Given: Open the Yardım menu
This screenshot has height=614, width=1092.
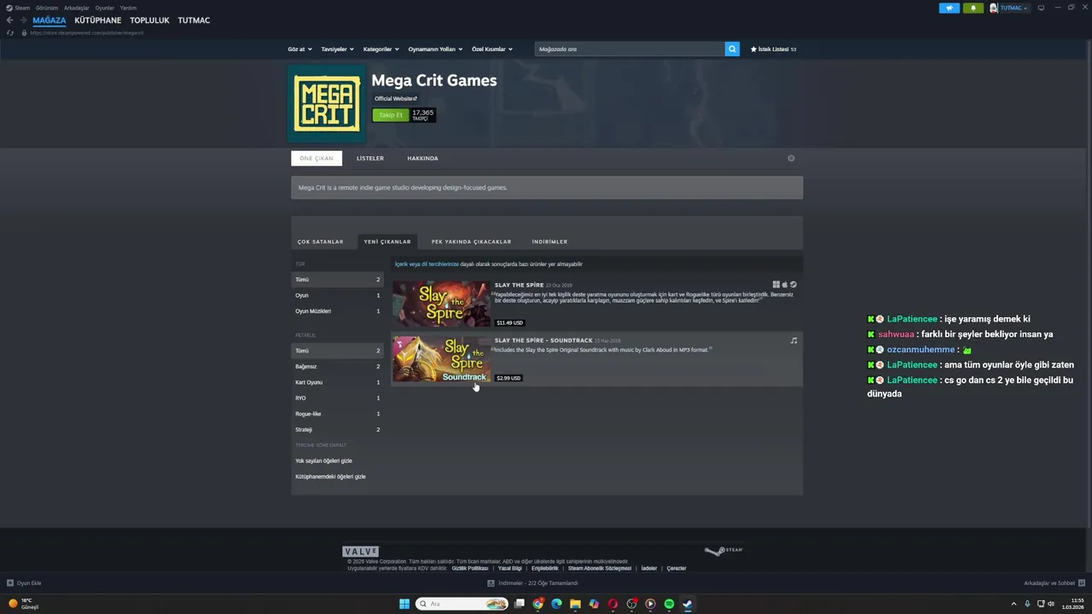Looking at the screenshot, I should point(128,8).
